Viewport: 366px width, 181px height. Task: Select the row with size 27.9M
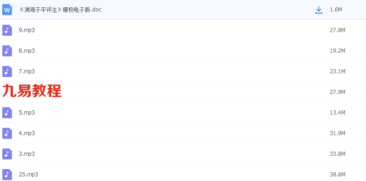183,92
